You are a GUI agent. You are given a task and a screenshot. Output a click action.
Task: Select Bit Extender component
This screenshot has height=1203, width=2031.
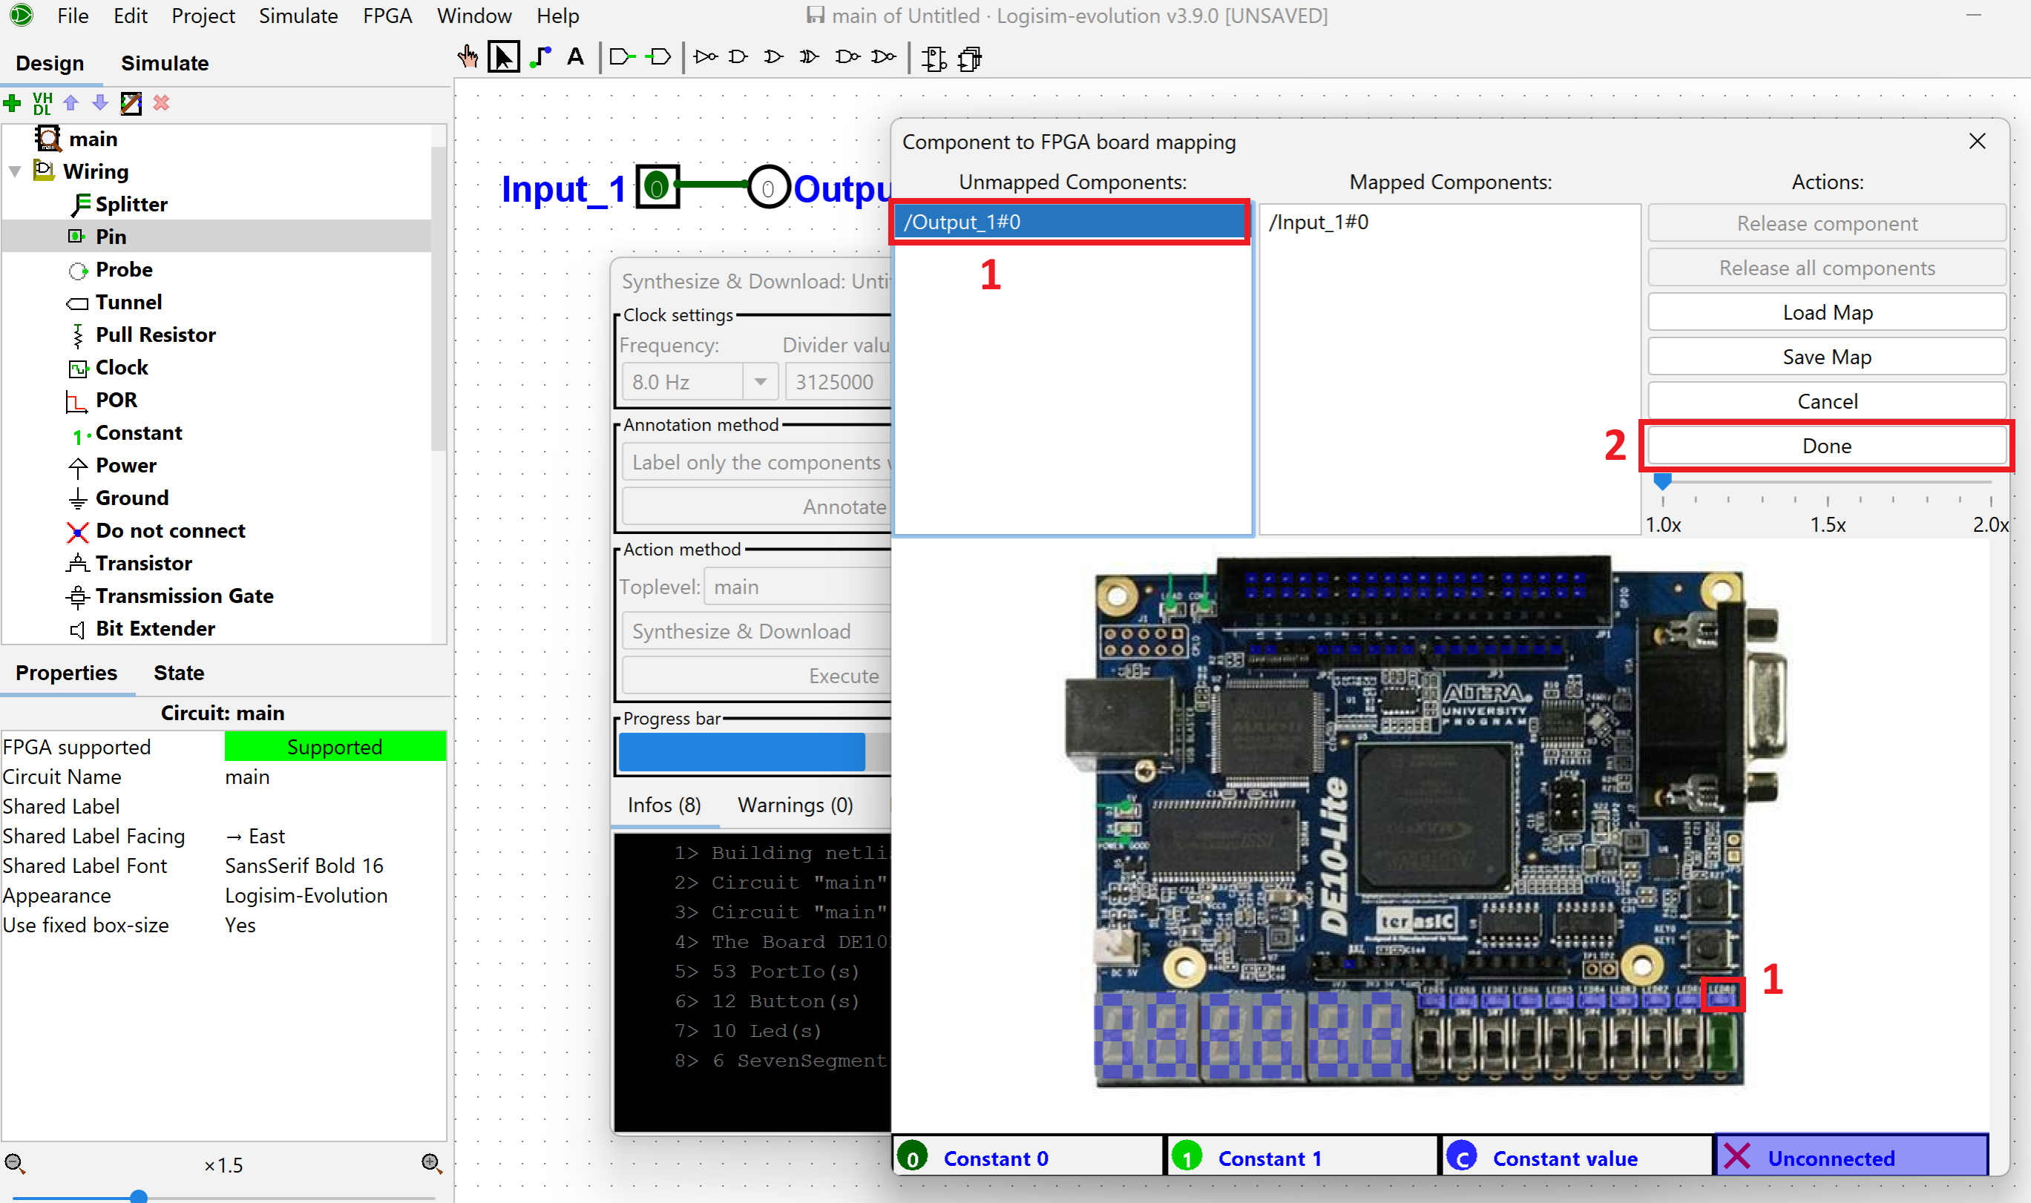pos(154,629)
